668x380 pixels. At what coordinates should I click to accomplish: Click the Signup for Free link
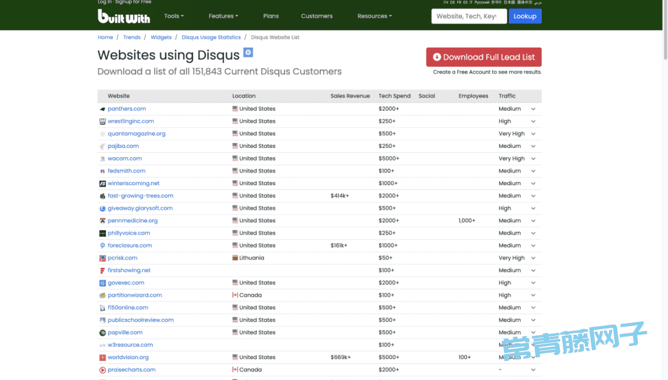click(x=133, y=2)
